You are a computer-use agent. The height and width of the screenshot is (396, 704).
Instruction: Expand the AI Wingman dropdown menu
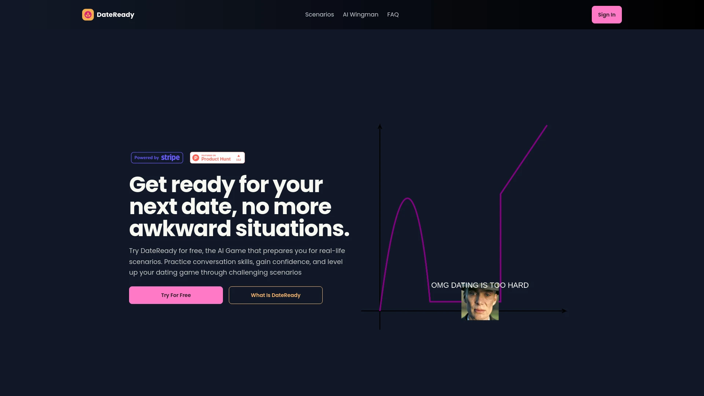[360, 15]
